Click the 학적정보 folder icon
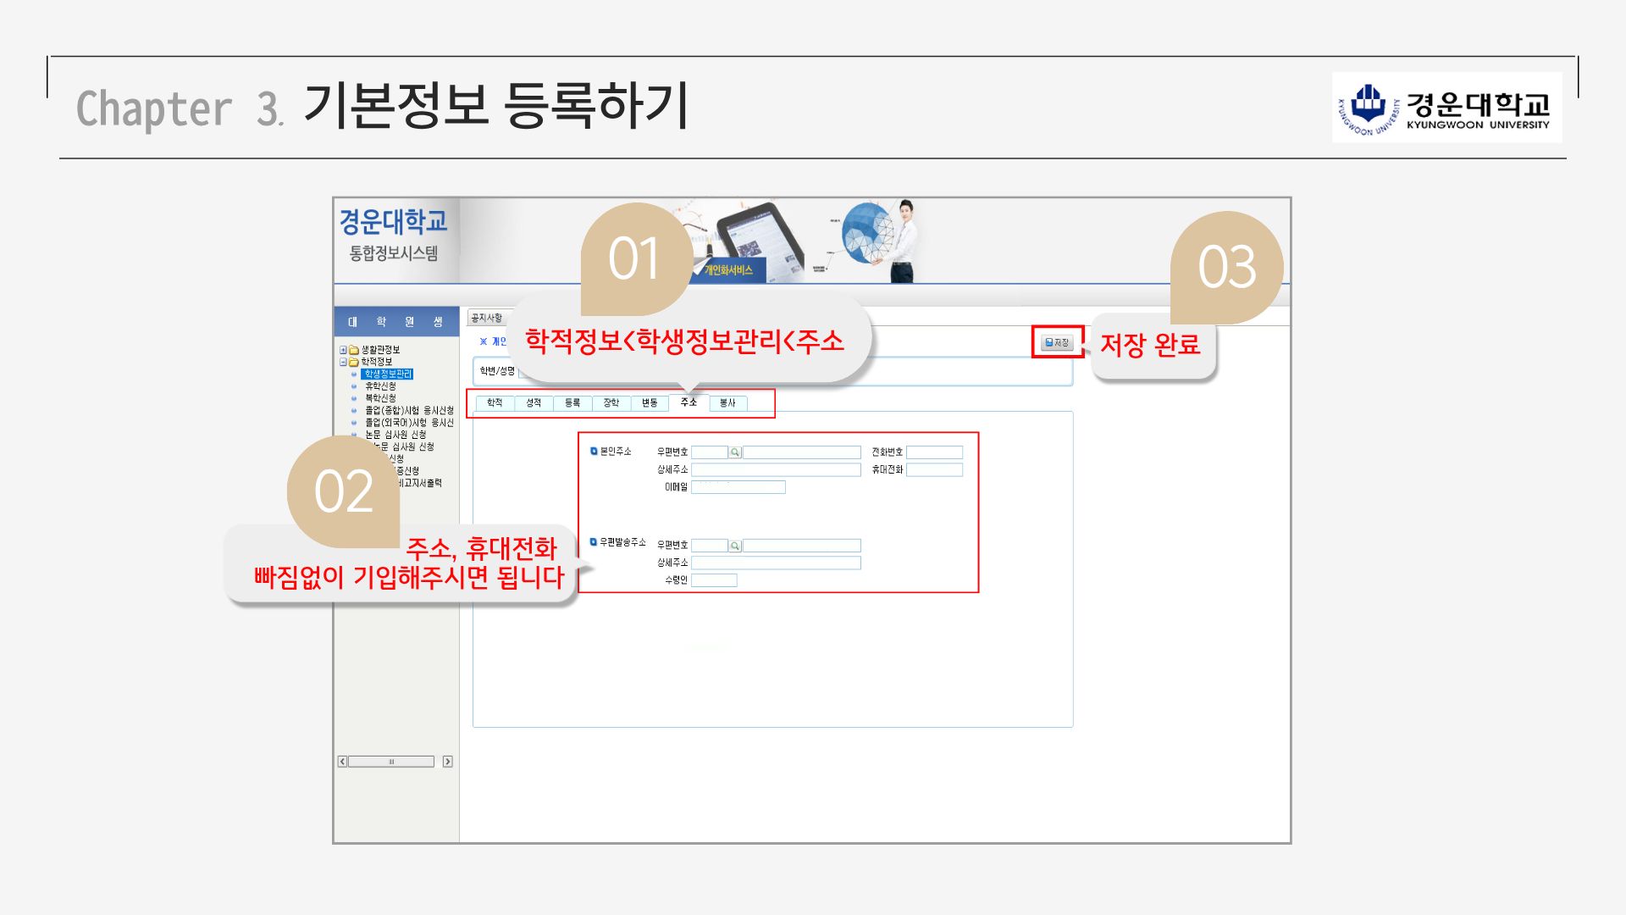The image size is (1626, 915). click(354, 362)
